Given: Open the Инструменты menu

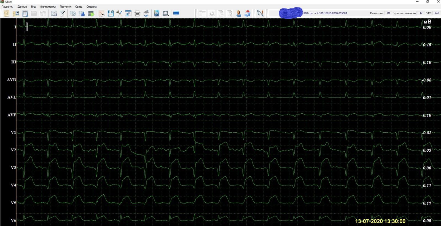Looking at the screenshot, I should [47, 7].
